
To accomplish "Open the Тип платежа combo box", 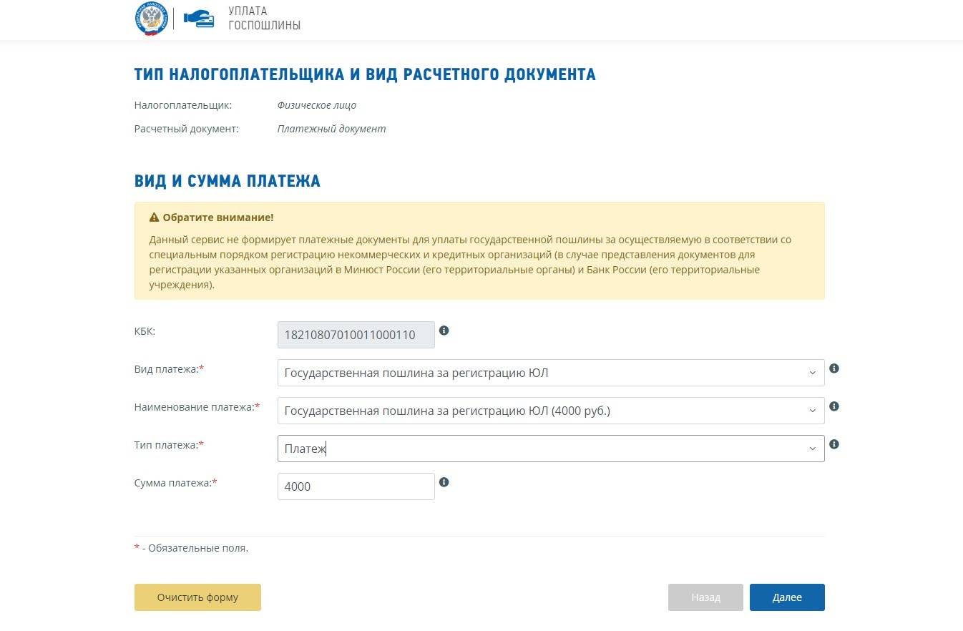I will (550, 449).
